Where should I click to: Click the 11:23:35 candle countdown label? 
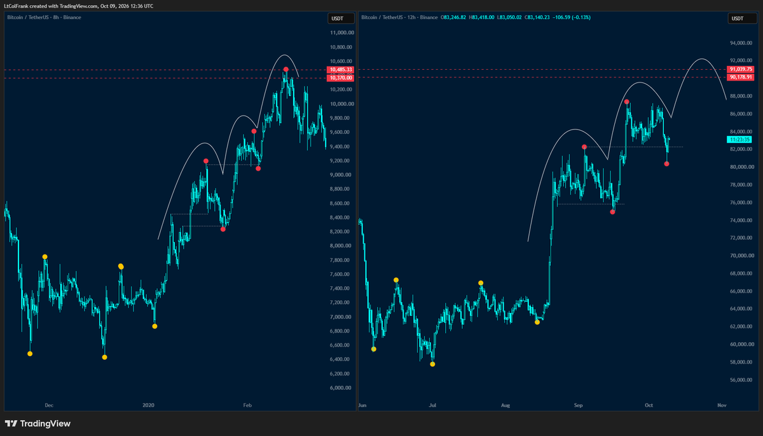738,139
